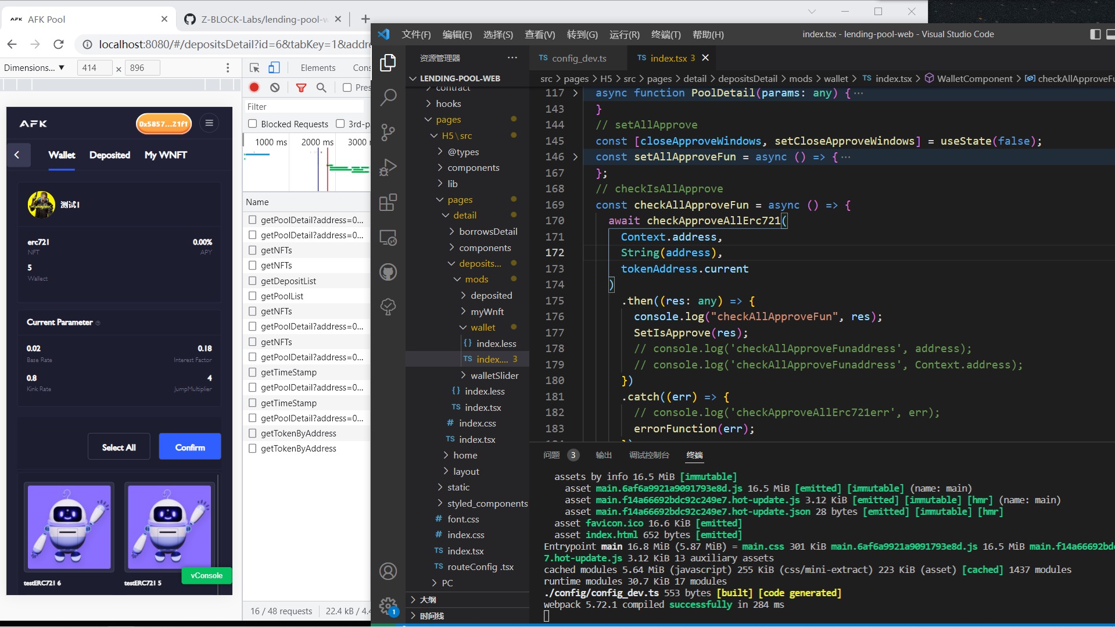Screen dimensions: 1115x627
Task: Open the Source Control view
Action: pyautogui.click(x=388, y=132)
